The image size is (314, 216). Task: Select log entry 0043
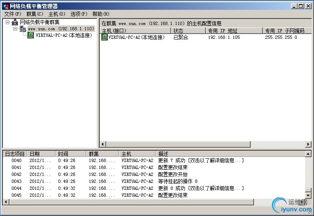pyautogui.click(x=154, y=181)
